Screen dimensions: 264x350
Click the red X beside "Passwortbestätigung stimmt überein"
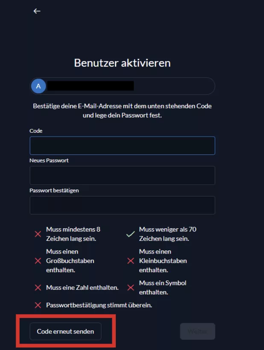(38, 305)
